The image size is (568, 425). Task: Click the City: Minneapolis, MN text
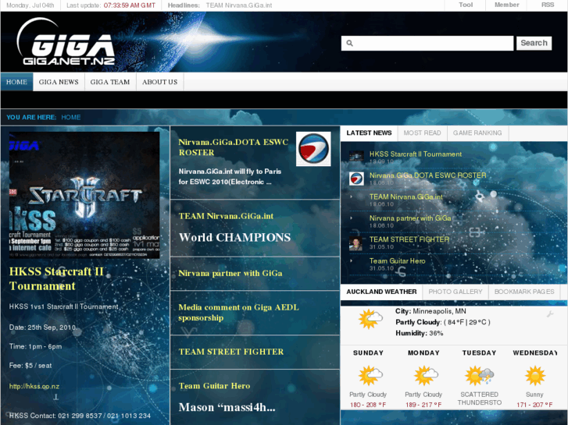point(430,311)
